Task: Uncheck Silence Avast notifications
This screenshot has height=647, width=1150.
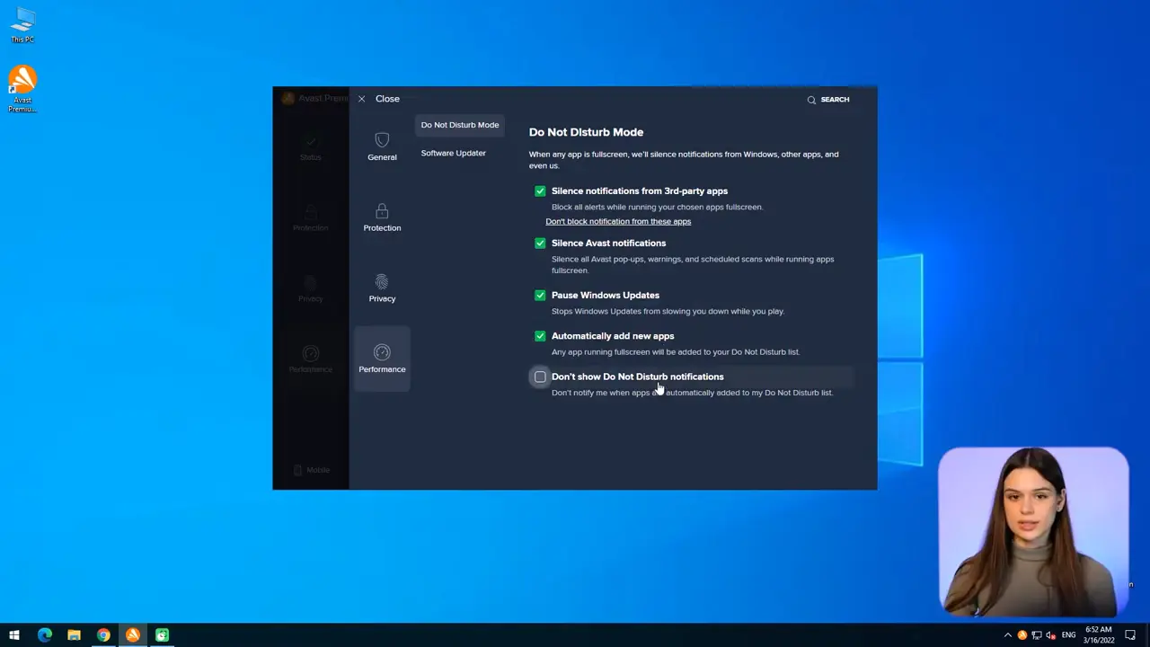Action: click(540, 244)
